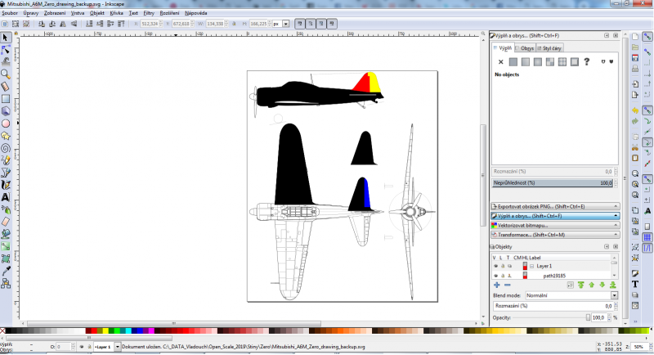Select the Pencil freehand tool
This screenshot has height=355, width=654.
click(6, 160)
